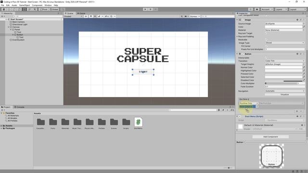Collapse the Start Screen scene in Hierarchy
The image size is (308, 173).
click(x=6, y=19)
